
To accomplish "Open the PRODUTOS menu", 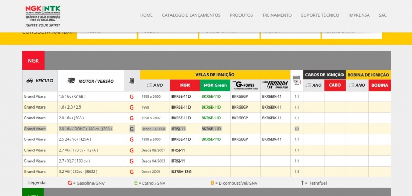I will pos(241,15).
